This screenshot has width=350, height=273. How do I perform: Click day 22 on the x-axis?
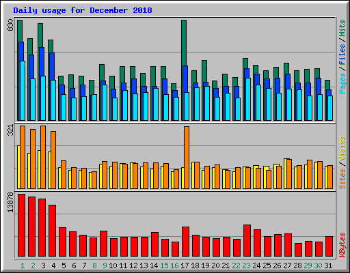236,265
